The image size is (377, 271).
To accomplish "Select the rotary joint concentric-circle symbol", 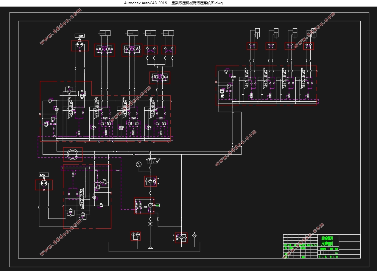I will coord(73,154).
